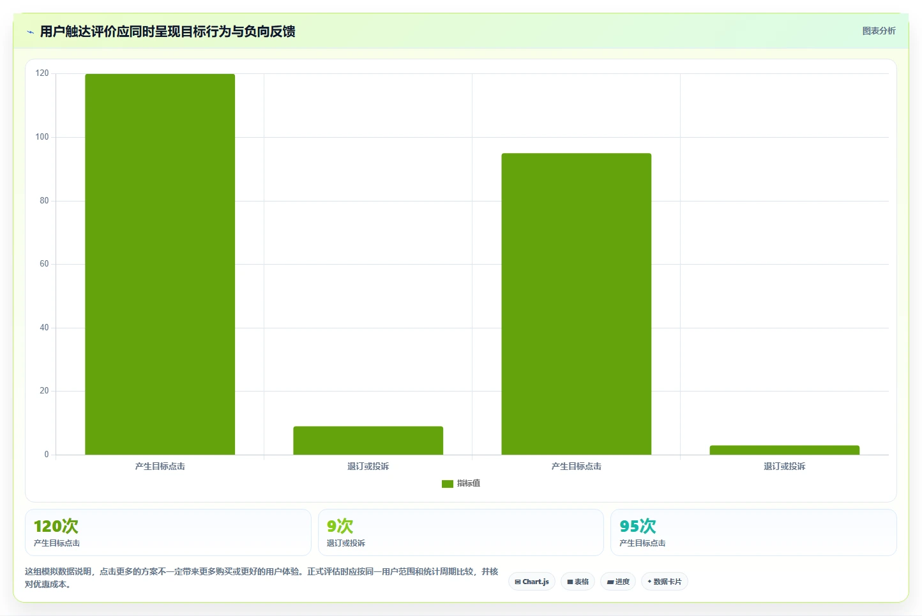
Task: Click the header title 用户触达评价应同时呈现目标行为与负向反馈
Action: (168, 31)
